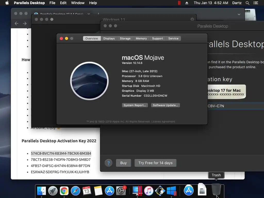Expand browser tab list chevron
The width and height of the screenshot is (264, 198).
[x=239, y=14]
